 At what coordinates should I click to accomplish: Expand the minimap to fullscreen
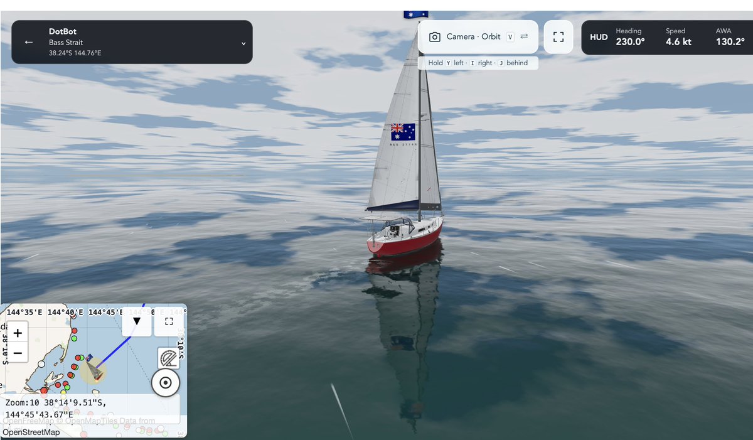(x=169, y=321)
